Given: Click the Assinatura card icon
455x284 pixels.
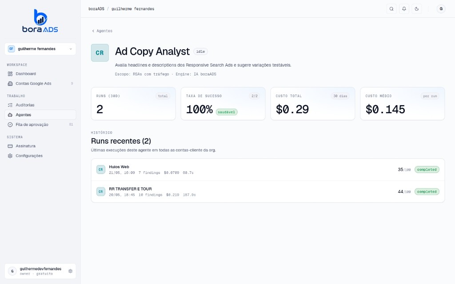Looking at the screenshot, I should 10,146.
